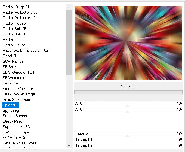
Task: Click the highlighted Splash!... list entry
Action: [11, 105]
